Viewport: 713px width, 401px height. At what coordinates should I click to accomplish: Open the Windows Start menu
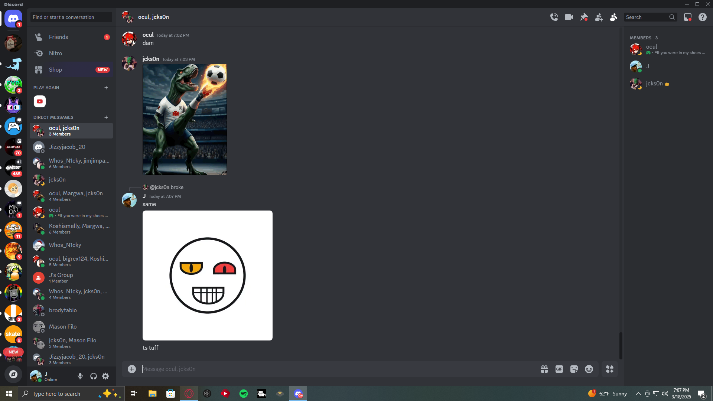9,394
